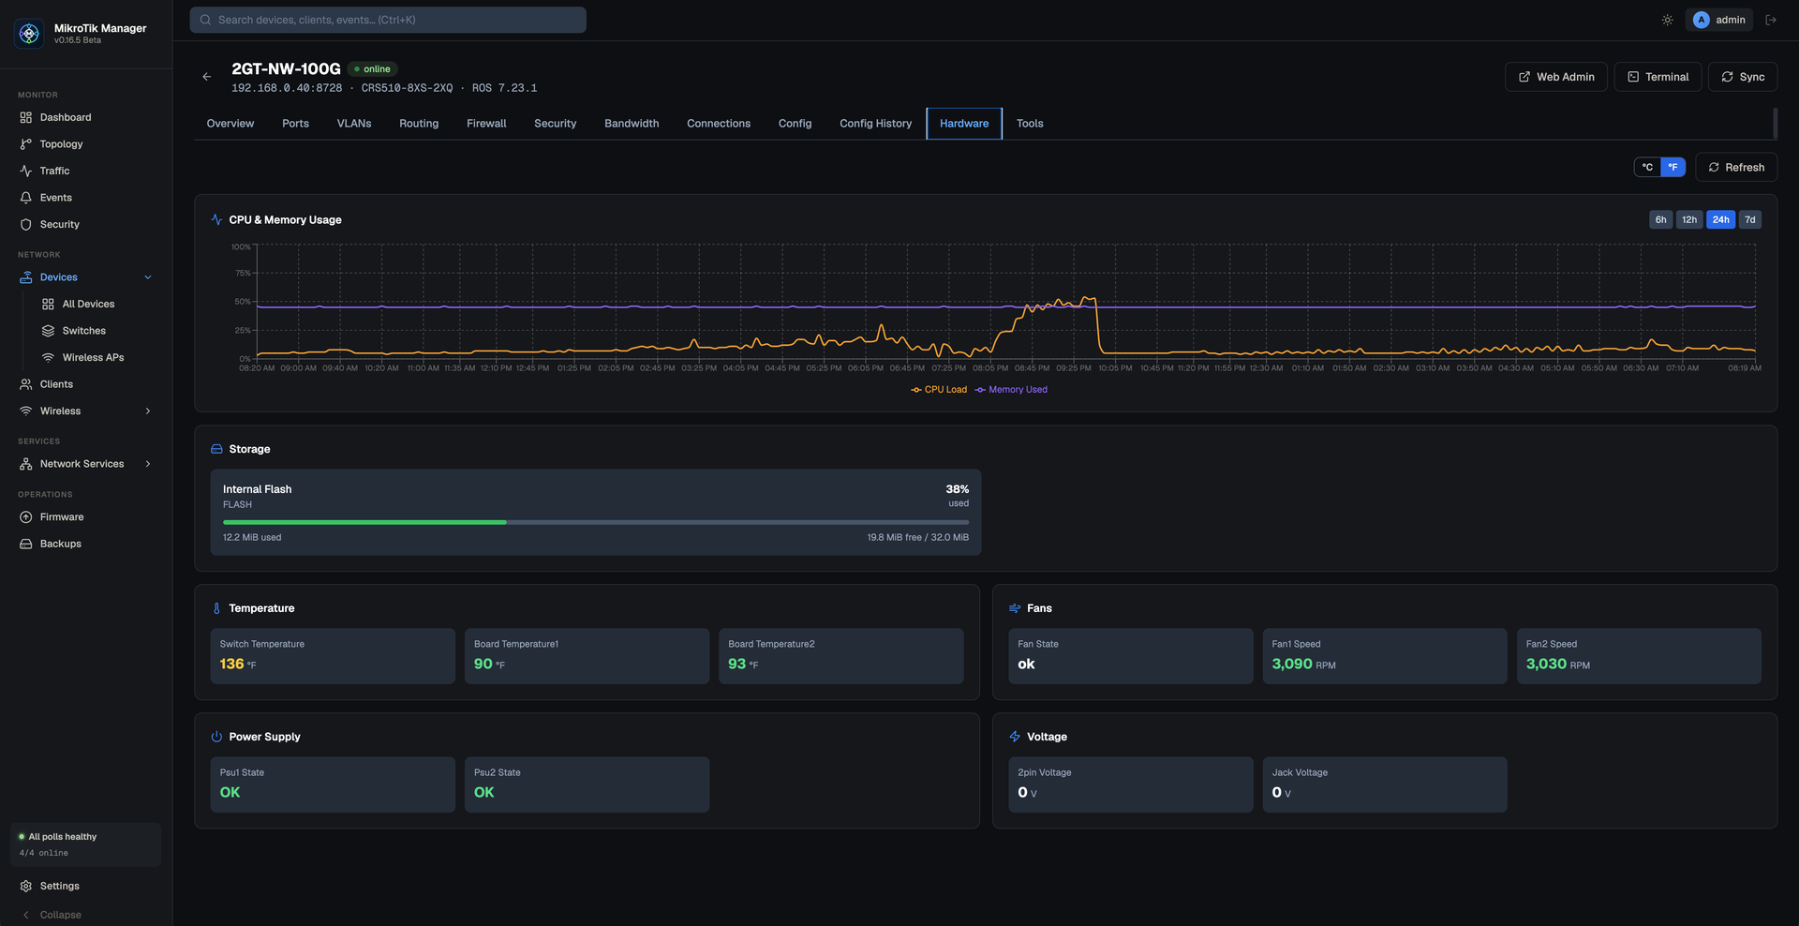Toggle Memory Used series in legend
The width and height of the screenshot is (1799, 926).
click(x=1011, y=390)
